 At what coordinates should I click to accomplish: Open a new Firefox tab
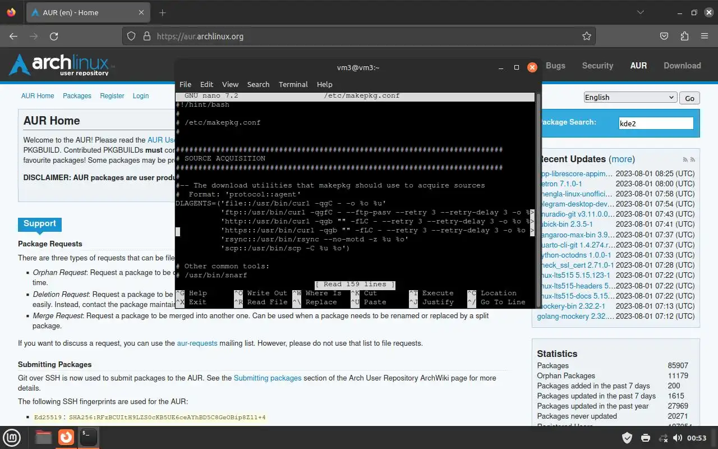pos(162,12)
